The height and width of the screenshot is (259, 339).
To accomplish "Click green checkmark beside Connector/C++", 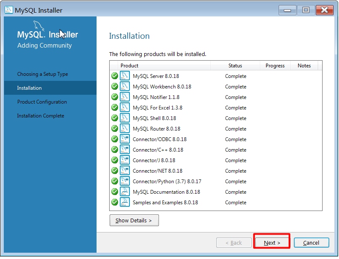I will [115, 150].
